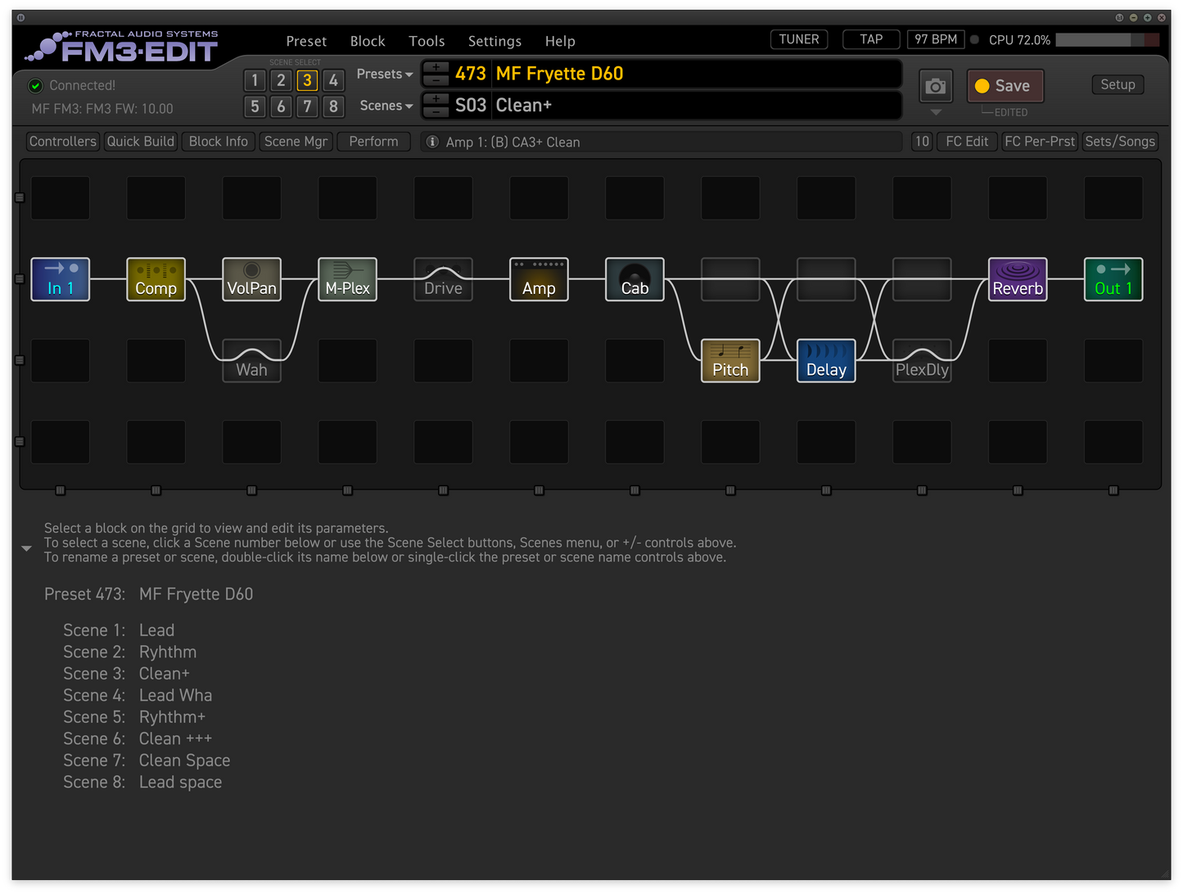Image resolution: width=1183 pixels, height=894 pixels.
Task: Select the M-Plex block
Action: (347, 279)
